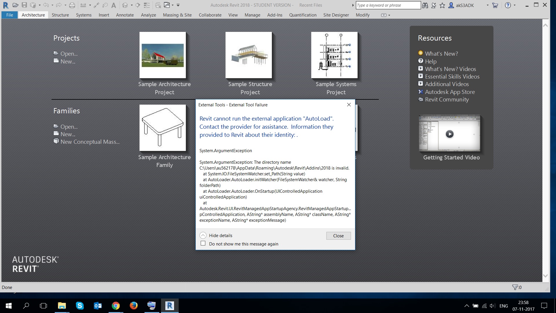
Task: Click the Collaborate ribbon icon
Action: coord(210,15)
